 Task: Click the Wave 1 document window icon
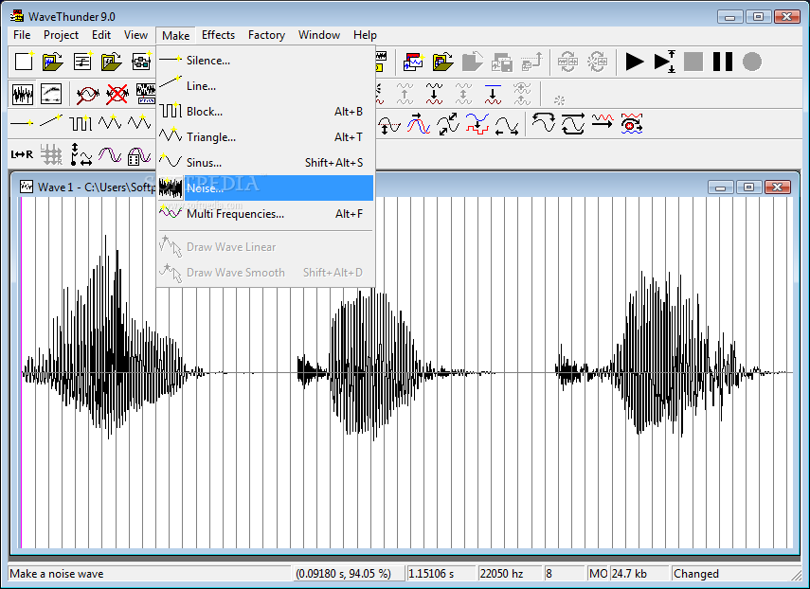click(26, 187)
